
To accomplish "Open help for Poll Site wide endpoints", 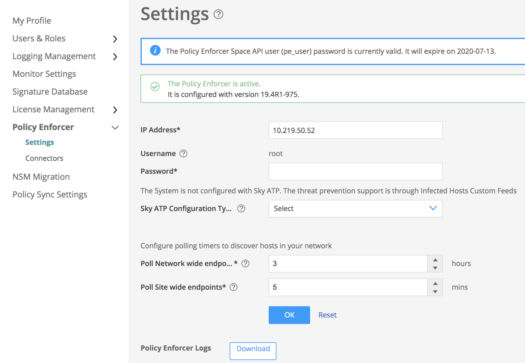I will point(234,287).
